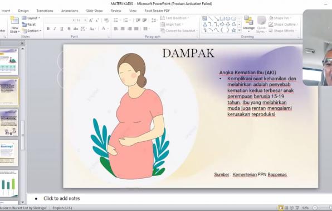Open Line Spacing options

154,20
